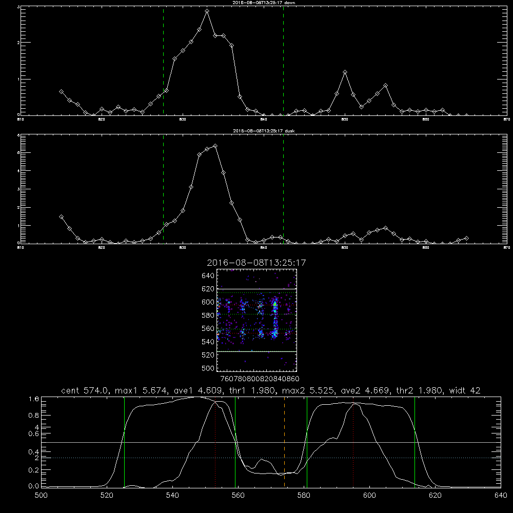This screenshot has height=513, width=513.
Task: Click right green dashed line in dawn plot
Action: 283,61
